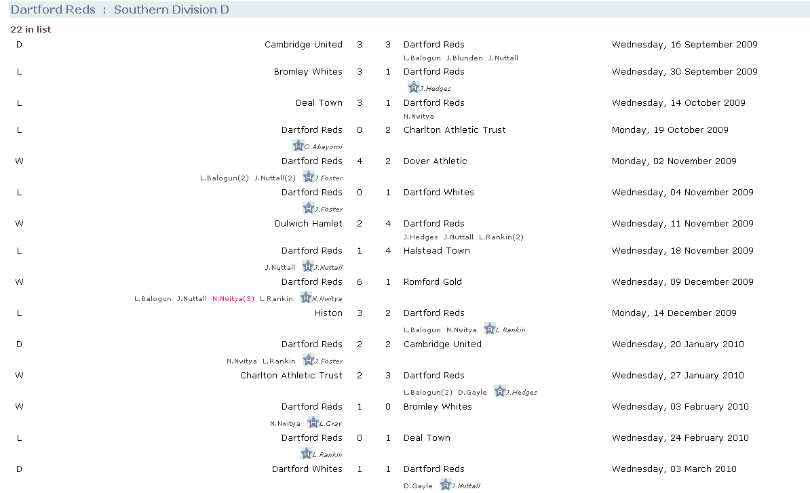Image resolution: width=810 pixels, height=493 pixels.
Task: Click star icon beside J.Nuttall in 03 March match
Action: [x=445, y=485]
